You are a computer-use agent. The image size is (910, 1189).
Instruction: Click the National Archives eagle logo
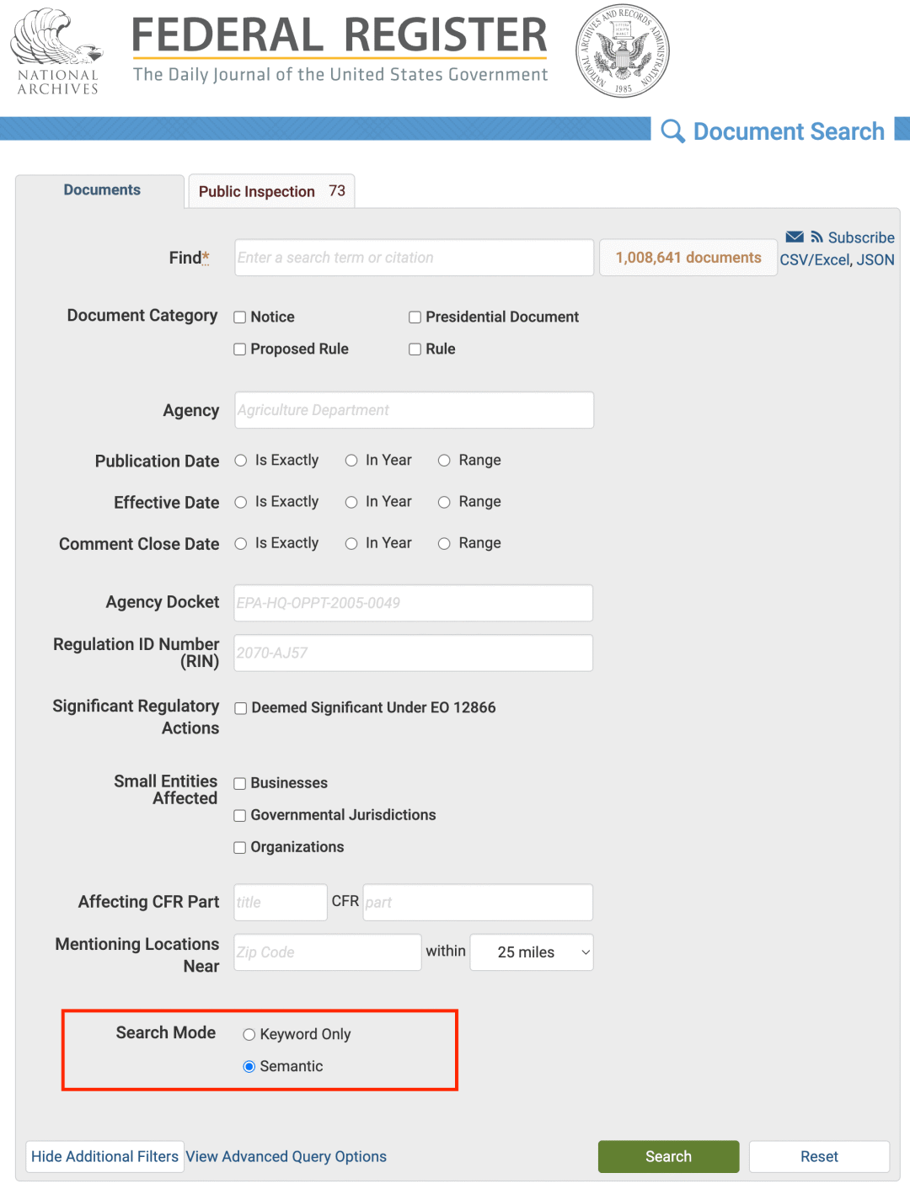pos(56,51)
